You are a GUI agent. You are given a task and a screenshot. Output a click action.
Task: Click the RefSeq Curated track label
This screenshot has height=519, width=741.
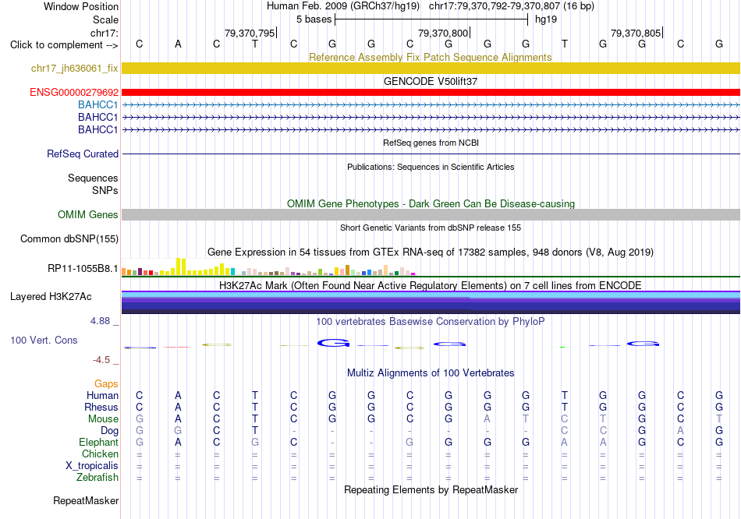point(83,154)
